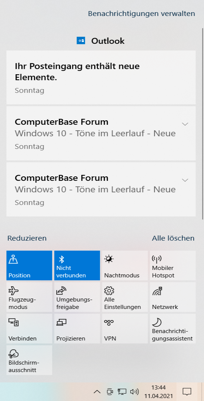The image size is (204, 401).
Task: Start Bildschirmausschnitt snipping tile
Action: tap(29, 360)
